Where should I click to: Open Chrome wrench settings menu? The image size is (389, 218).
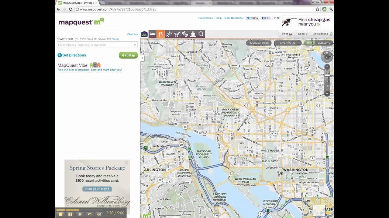(x=331, y=9)
